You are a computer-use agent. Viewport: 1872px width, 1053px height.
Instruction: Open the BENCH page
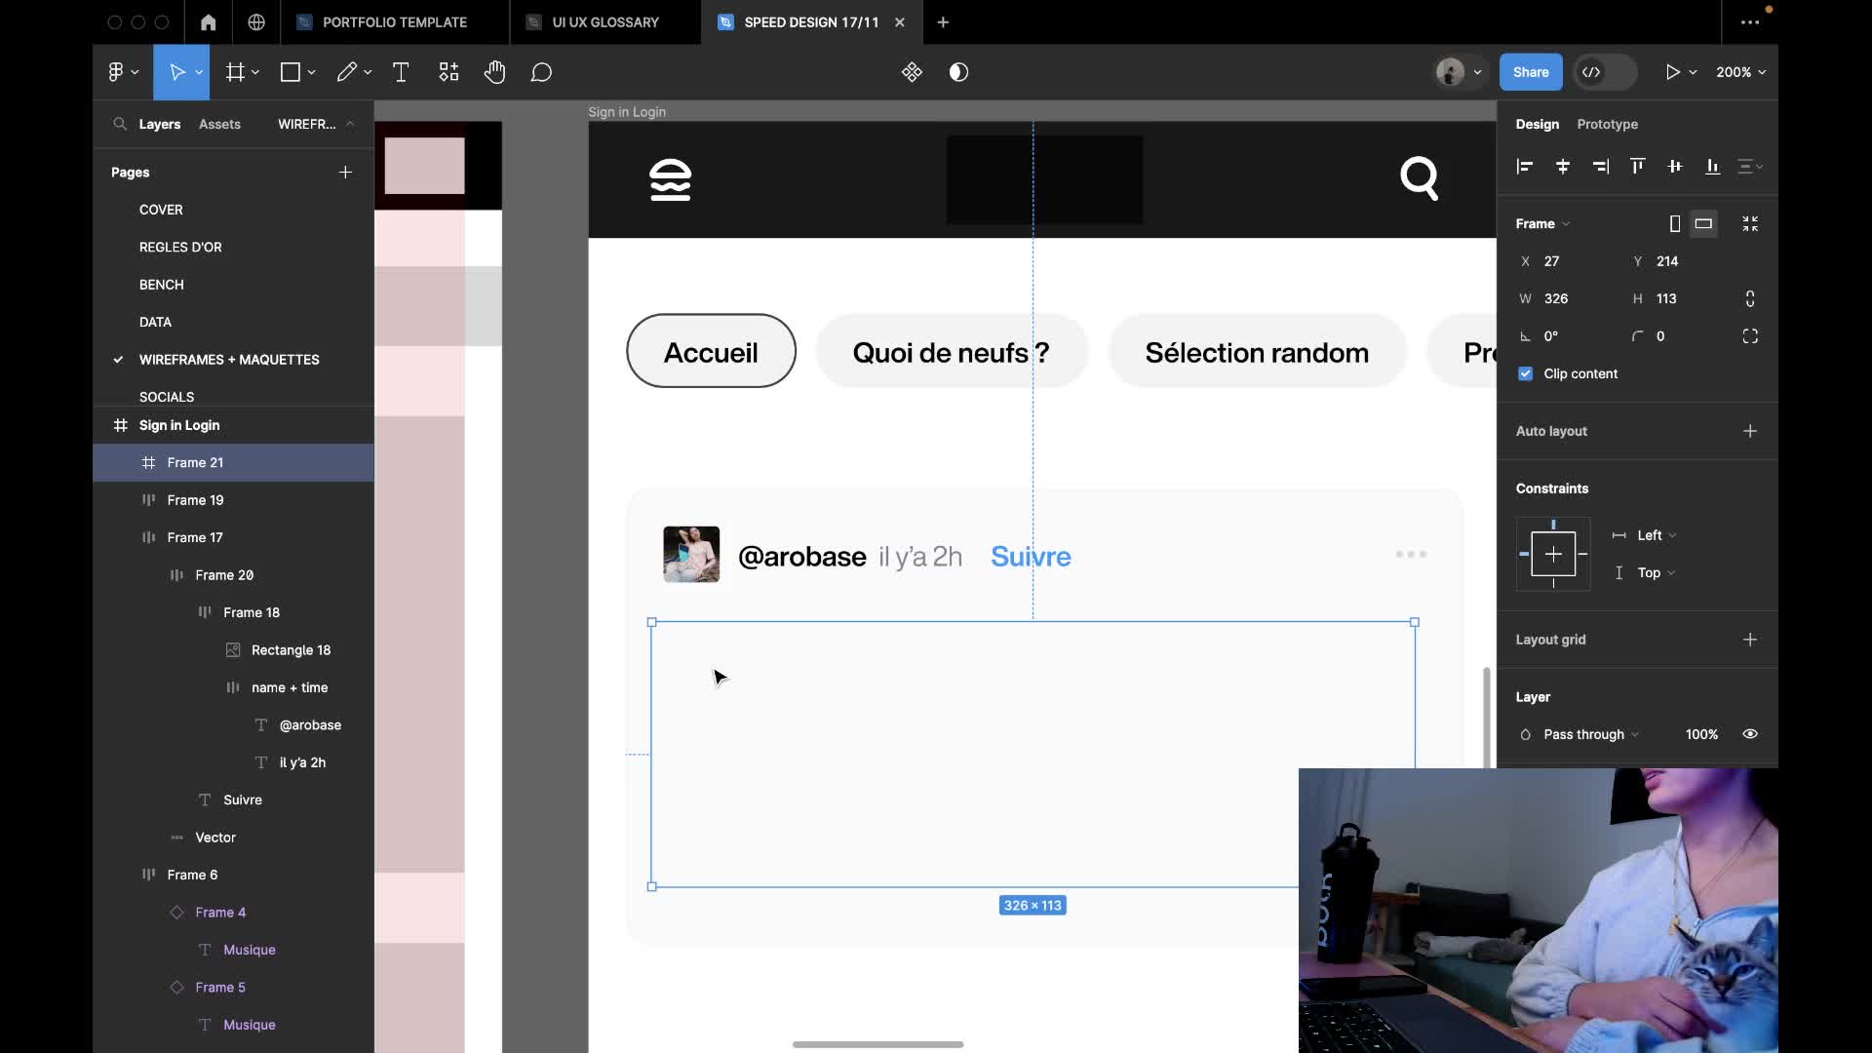tap(162, 285)
